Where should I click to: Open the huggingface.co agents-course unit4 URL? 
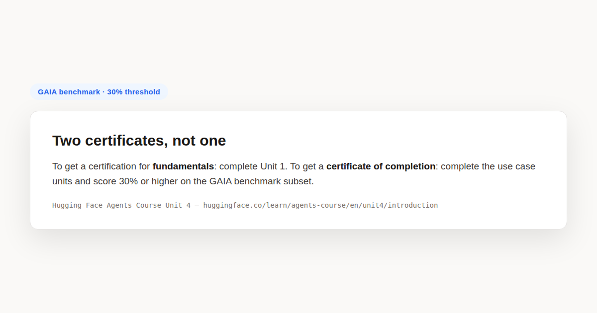tap(320, 205)
